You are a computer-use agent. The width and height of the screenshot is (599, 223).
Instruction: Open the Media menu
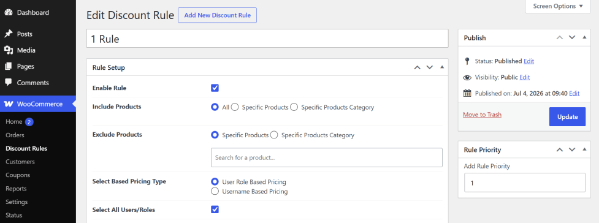26,50
